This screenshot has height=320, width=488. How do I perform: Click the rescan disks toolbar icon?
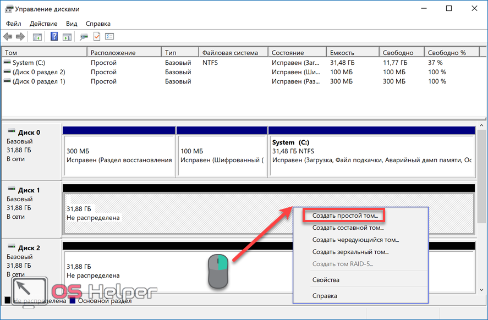(84, 37)
